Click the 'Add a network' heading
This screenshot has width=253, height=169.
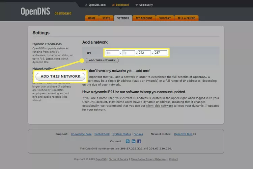[95, 42]
